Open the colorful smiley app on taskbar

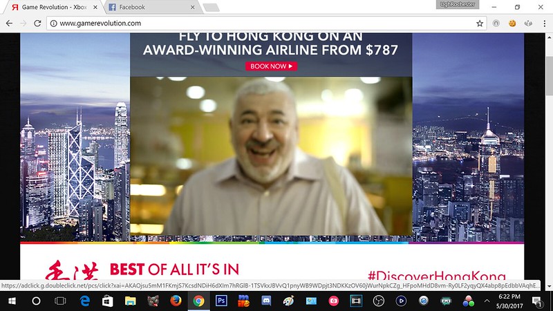point(243,301)
